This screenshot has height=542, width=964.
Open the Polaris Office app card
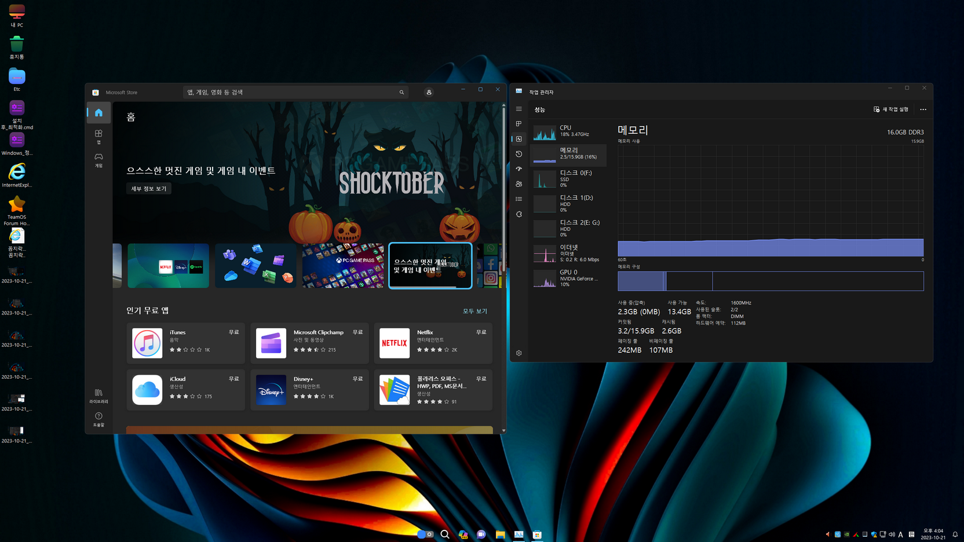pos(433,390)
